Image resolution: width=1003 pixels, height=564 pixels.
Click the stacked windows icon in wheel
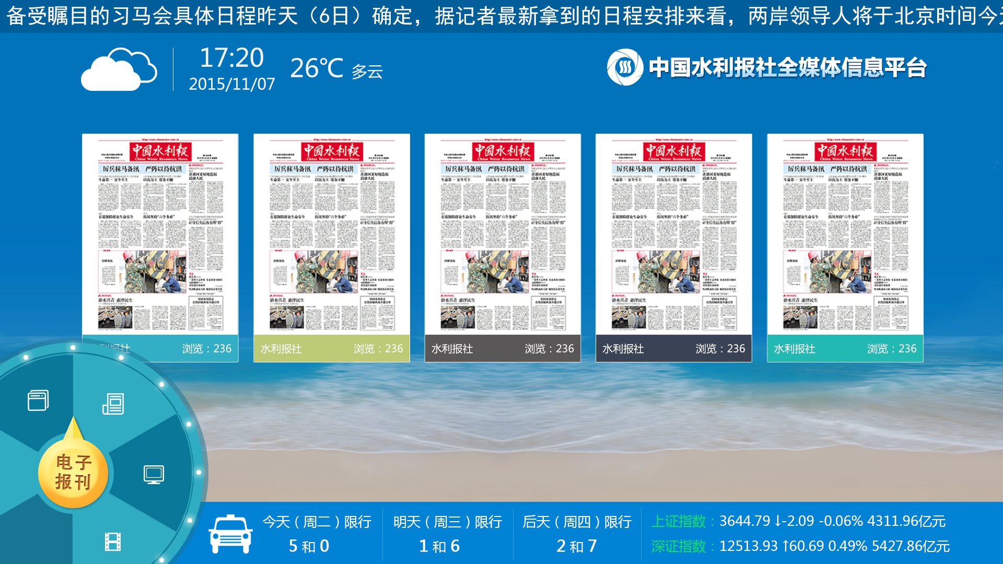coord(38,401)
